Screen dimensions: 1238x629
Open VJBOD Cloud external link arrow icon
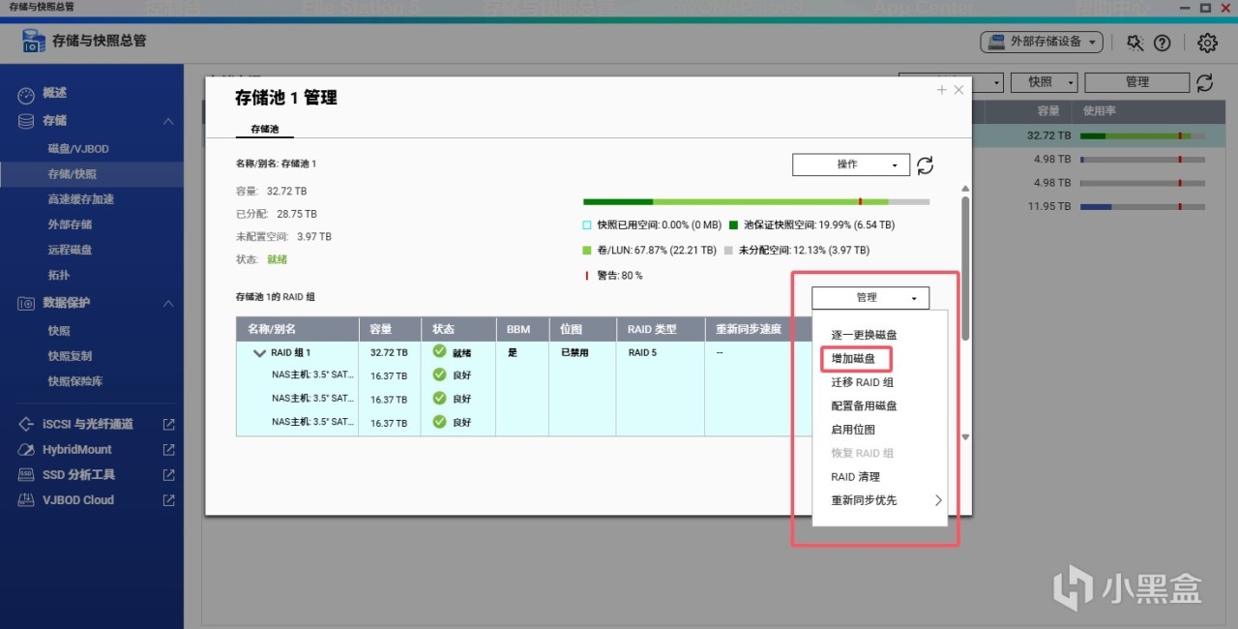tap(168, 500)
